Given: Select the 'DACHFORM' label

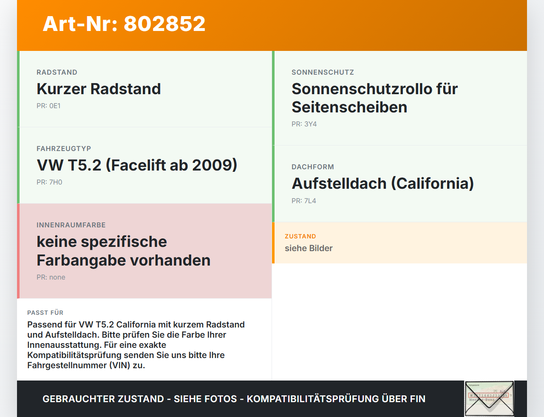Looking at the screenshot, I should [313, 167].
